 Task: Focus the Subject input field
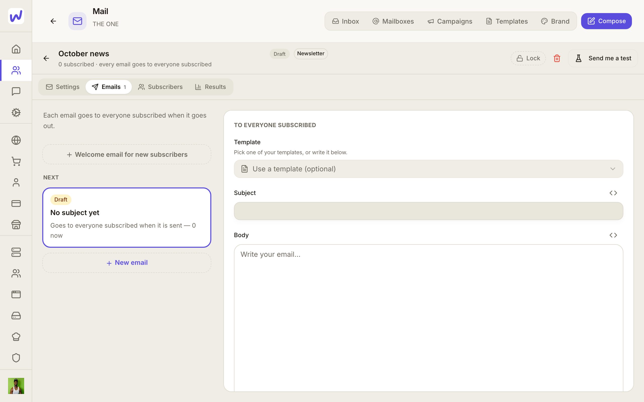tap(428, 211)
